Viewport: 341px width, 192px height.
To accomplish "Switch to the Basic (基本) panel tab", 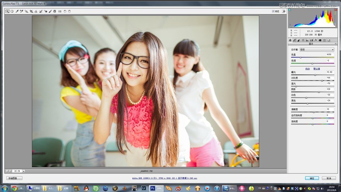I will point(290,40).
